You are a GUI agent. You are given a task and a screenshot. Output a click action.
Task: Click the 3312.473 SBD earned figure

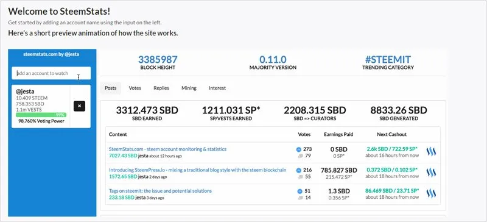coord(147,110)
